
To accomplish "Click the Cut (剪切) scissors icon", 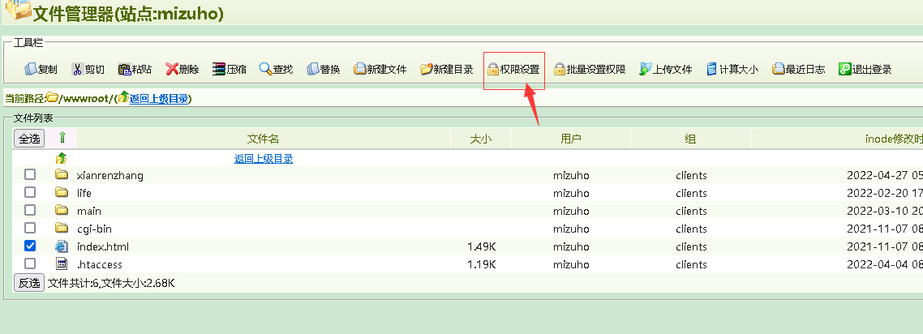I will (x=78, y=70).
